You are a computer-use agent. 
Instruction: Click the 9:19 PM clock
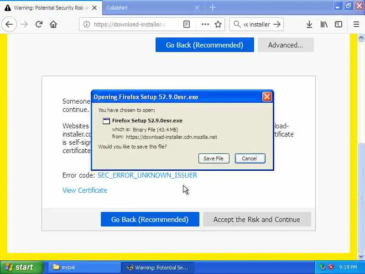[x=348, y=267]
